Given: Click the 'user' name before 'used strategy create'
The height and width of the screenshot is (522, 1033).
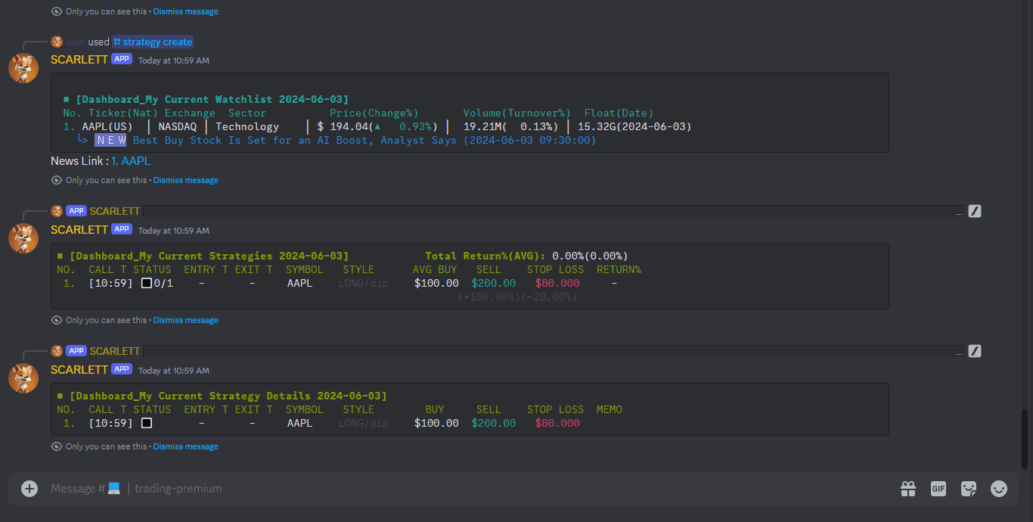Looking at the screenshot, I should [x=75, y=42].
